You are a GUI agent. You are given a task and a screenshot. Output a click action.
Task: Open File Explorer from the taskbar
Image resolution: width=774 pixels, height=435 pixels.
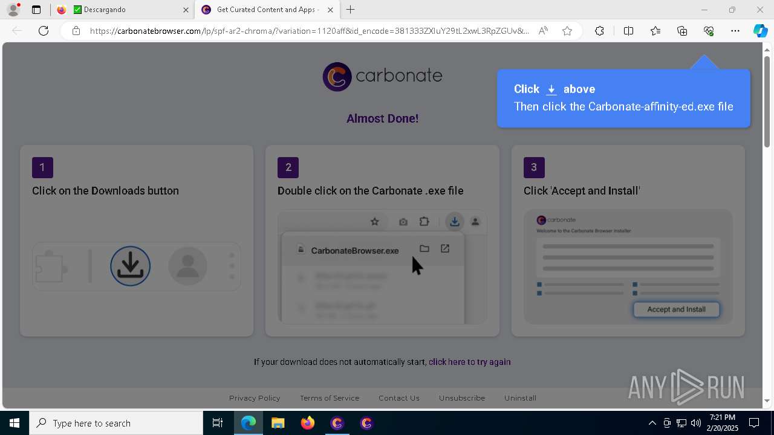[278, 423]
